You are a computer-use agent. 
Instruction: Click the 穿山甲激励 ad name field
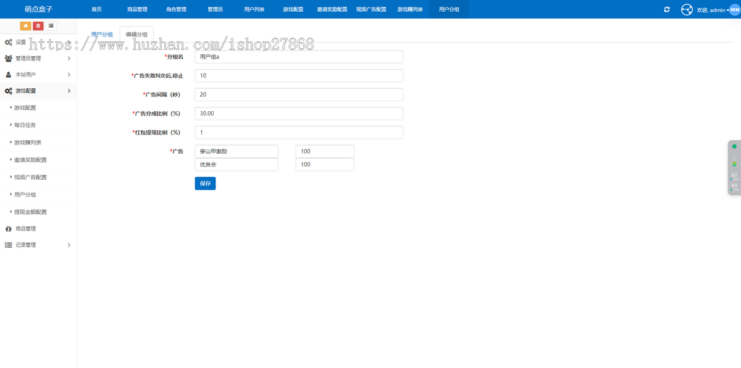[237, 151]
